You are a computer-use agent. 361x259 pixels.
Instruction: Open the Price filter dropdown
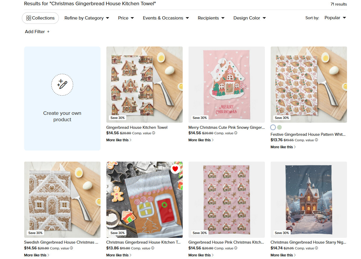point(126,18)
